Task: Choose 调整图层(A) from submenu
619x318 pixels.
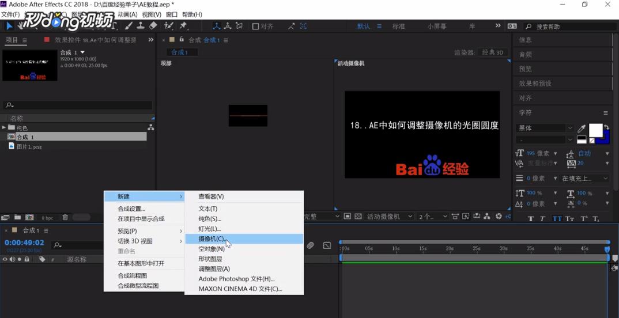Action: (244, 268)
